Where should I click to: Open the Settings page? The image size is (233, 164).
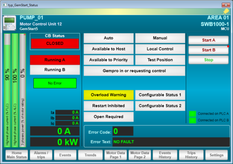pyautogui.click(x=217, y=155)
